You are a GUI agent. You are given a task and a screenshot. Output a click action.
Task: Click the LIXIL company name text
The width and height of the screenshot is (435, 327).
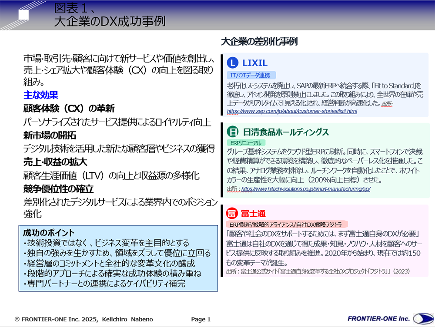tap(255, 63)
